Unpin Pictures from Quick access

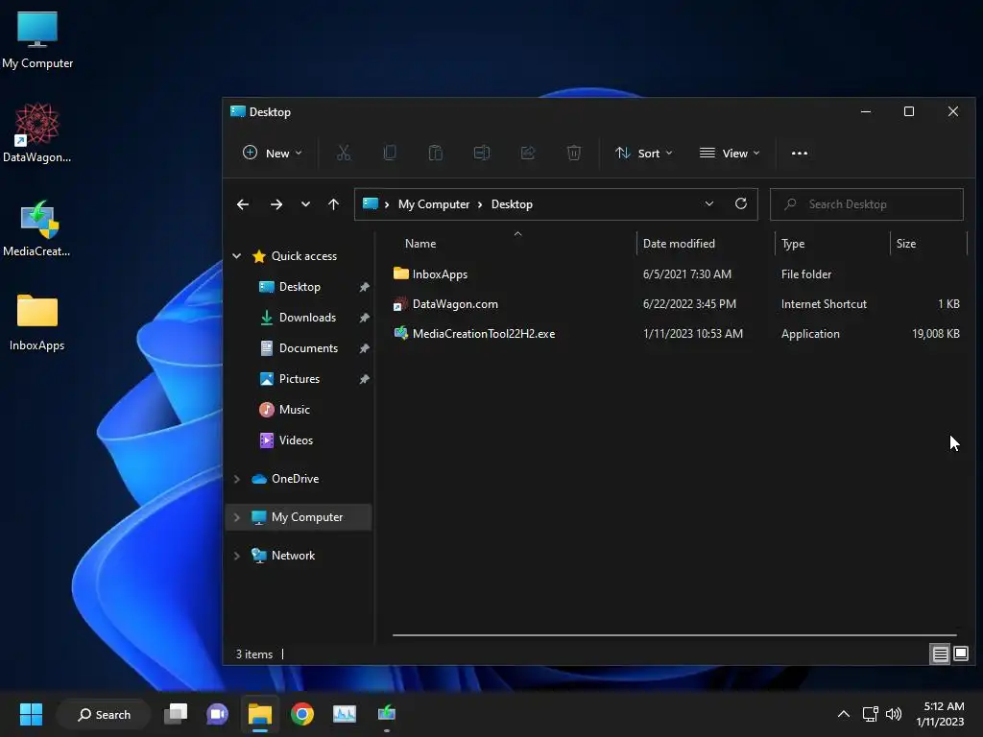[364, 379]
